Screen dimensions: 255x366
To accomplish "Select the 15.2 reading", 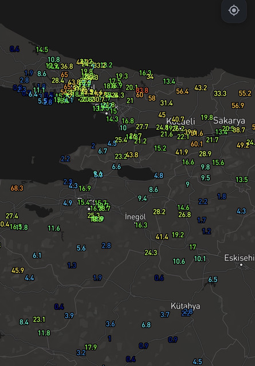I will click(x=160, y=148).
